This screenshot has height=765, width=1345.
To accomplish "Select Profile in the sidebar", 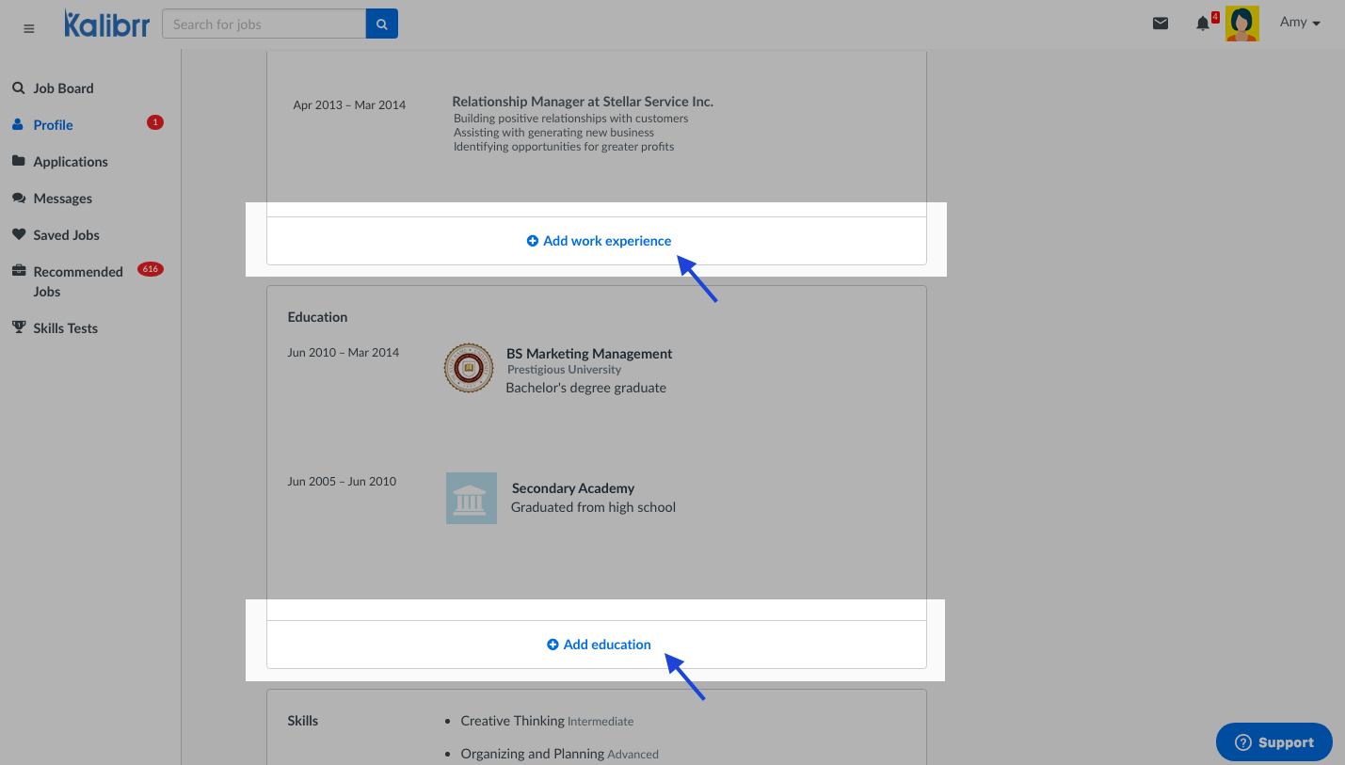I will coord(53,125).
